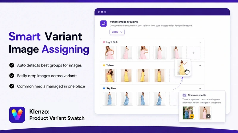238x133 pixels.
Task: Click the checkmark beside Easily drop images
Action: [x=12, y=76]
